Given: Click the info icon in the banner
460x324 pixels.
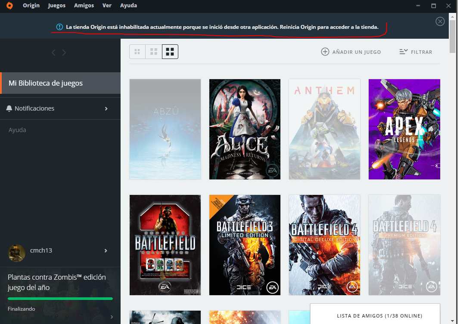Looking at the screenshot, I should [x=59, y=27].
